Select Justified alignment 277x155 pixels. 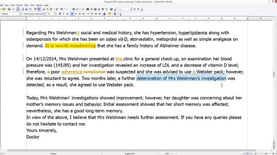[x=84, y=14]
